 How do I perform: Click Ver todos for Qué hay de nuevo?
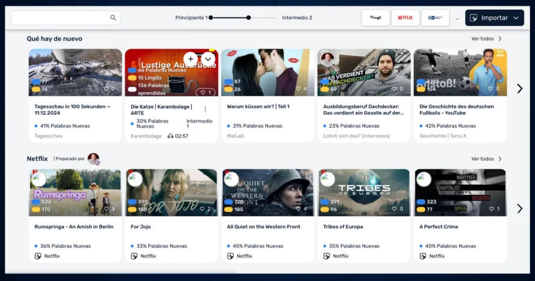click(487, 39)
